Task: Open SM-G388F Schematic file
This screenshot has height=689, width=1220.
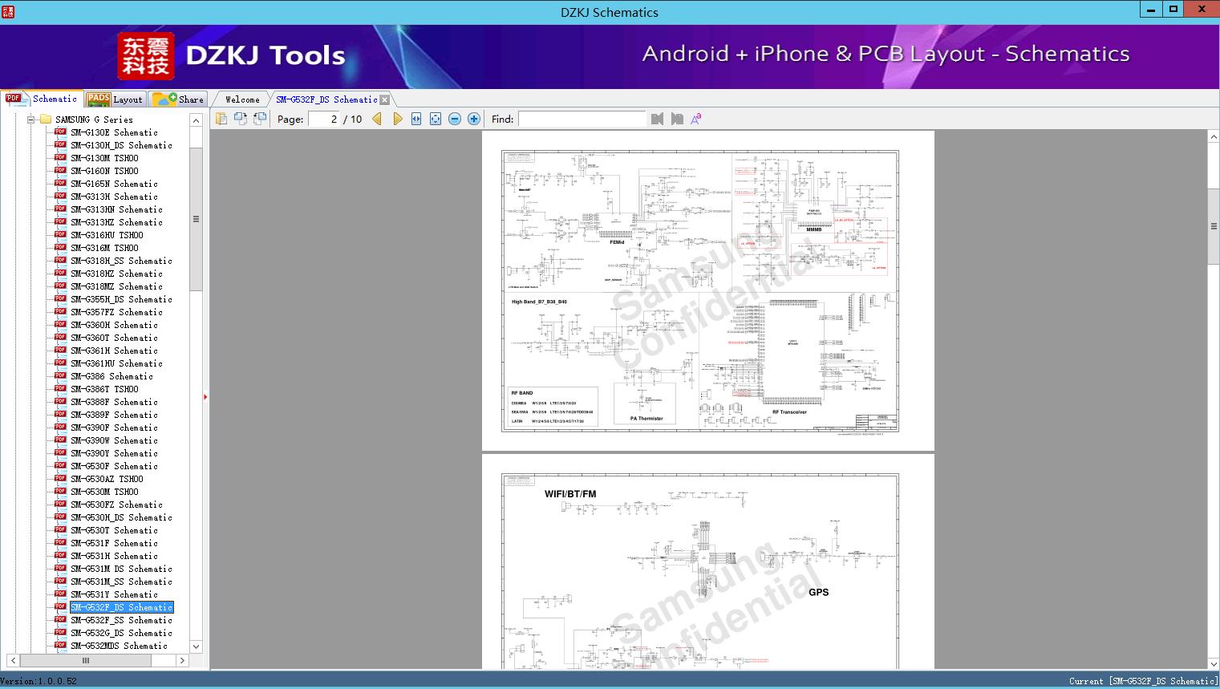Action: (x=114, y=402)
